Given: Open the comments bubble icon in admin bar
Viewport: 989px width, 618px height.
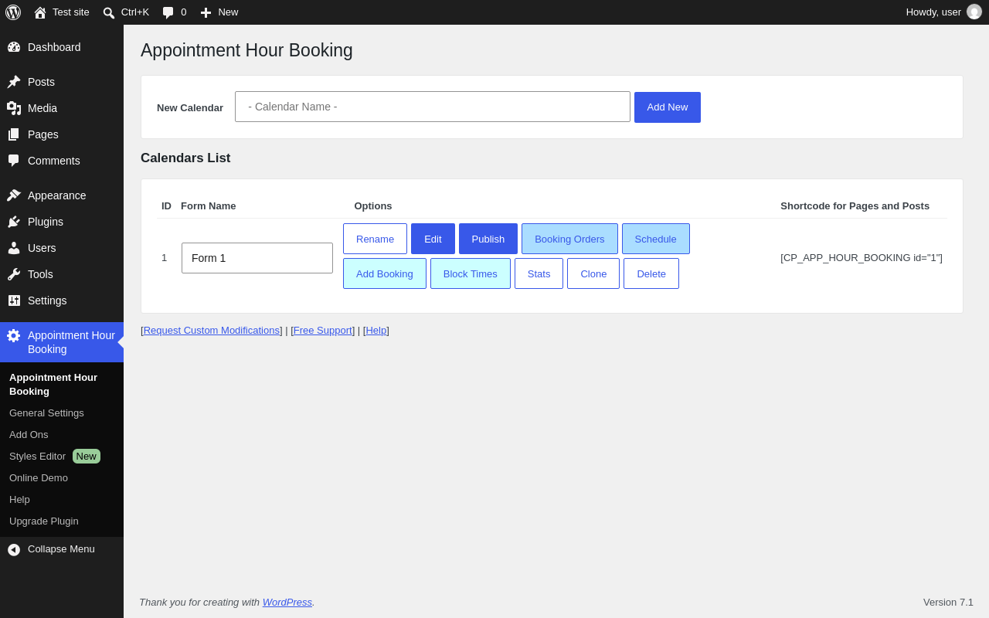Looking at the screenshot, I should 168,12.
